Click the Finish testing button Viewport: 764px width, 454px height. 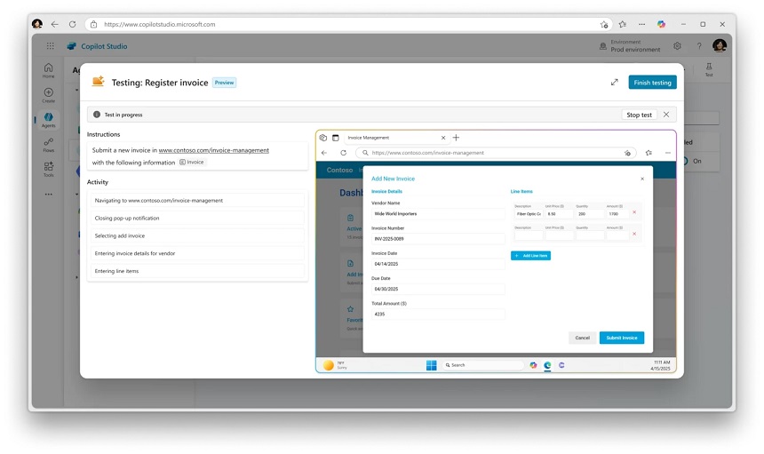point(652,83)
